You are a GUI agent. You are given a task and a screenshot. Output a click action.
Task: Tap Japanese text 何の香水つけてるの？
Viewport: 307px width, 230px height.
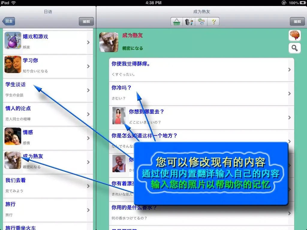(129, 218)
